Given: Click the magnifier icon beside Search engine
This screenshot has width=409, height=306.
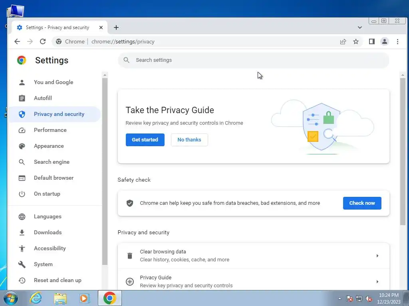Looking at the screenshot, I should tap(22, 162).
